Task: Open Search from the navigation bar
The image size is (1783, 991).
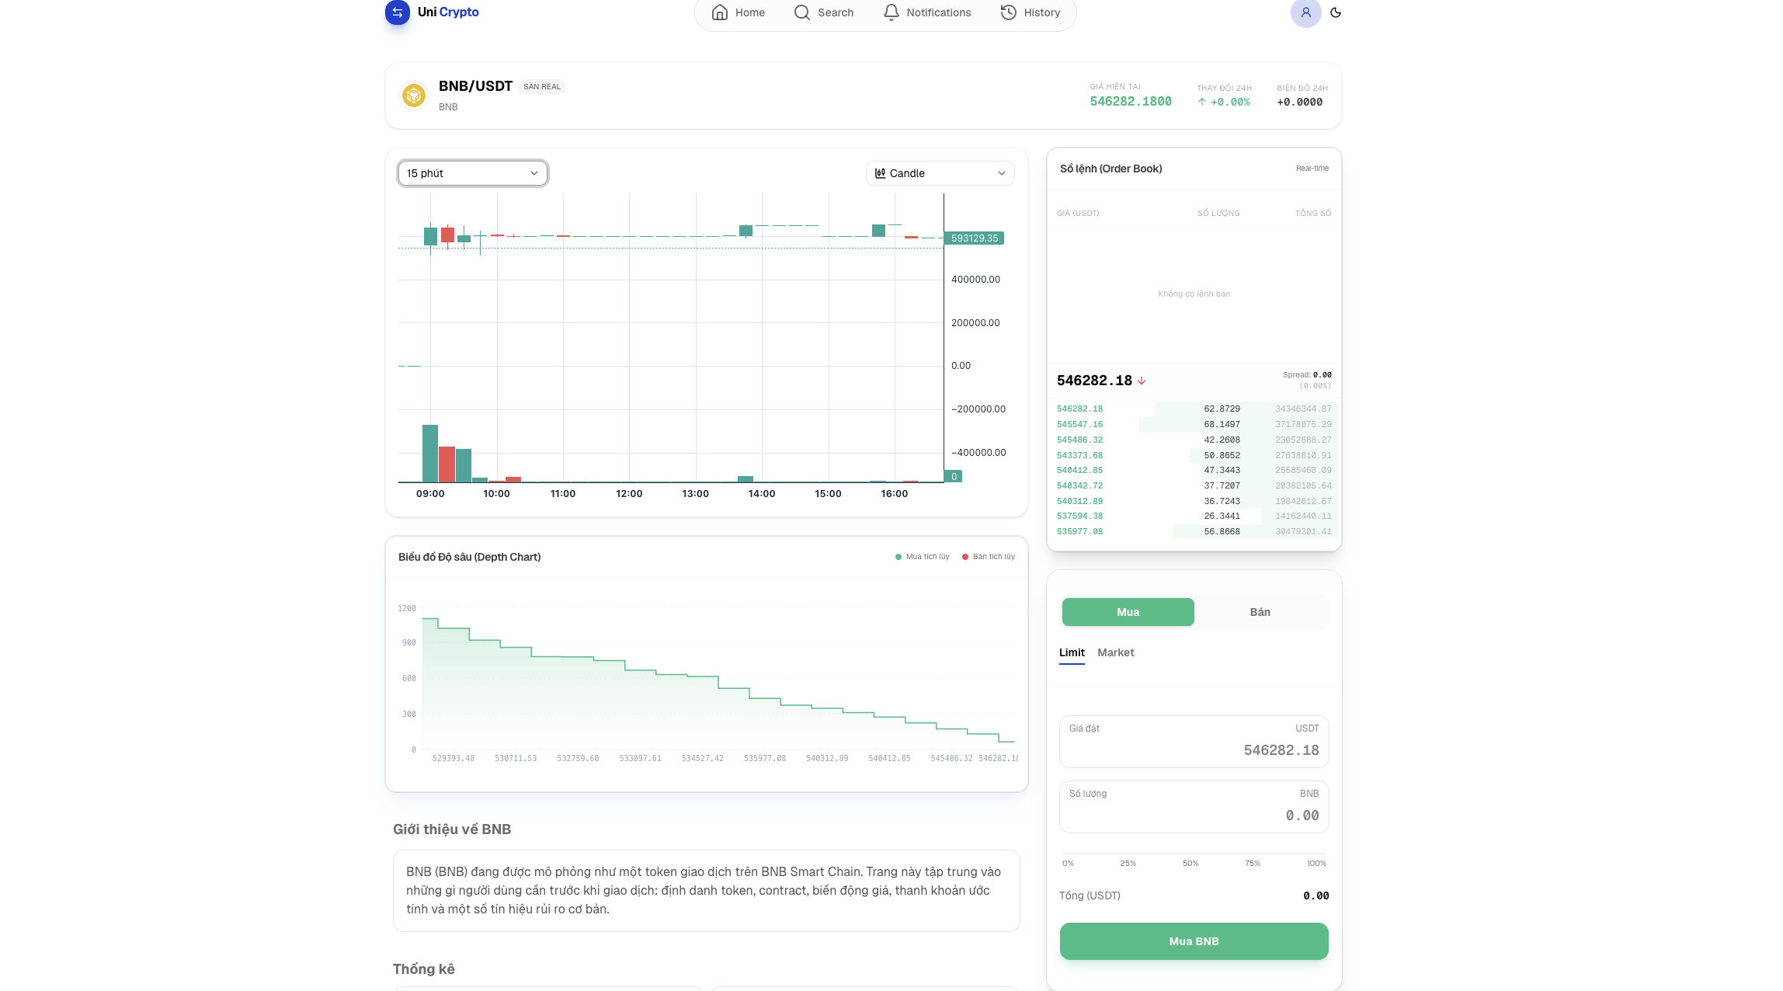Action: coord(824,12)
